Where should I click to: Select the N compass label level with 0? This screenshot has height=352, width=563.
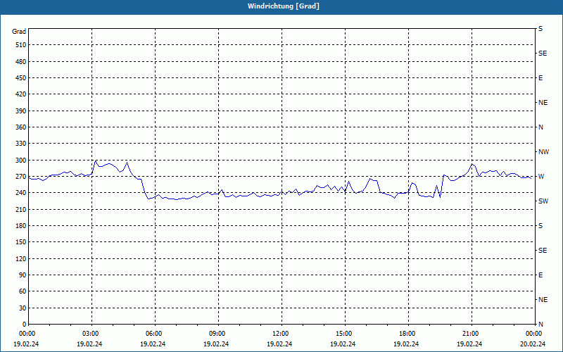540,324
